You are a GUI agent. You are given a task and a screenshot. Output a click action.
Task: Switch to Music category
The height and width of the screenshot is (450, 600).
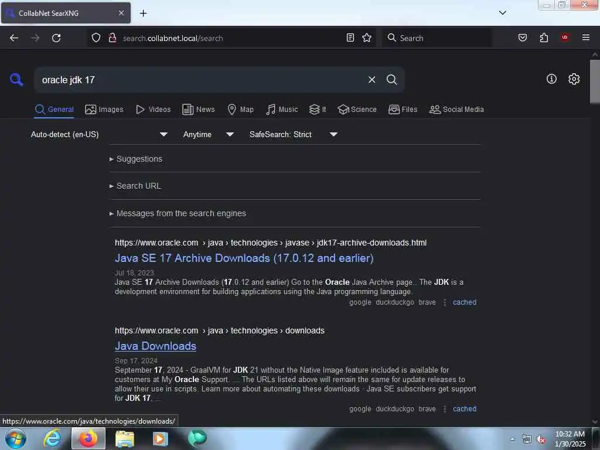[x=282, y=110]
